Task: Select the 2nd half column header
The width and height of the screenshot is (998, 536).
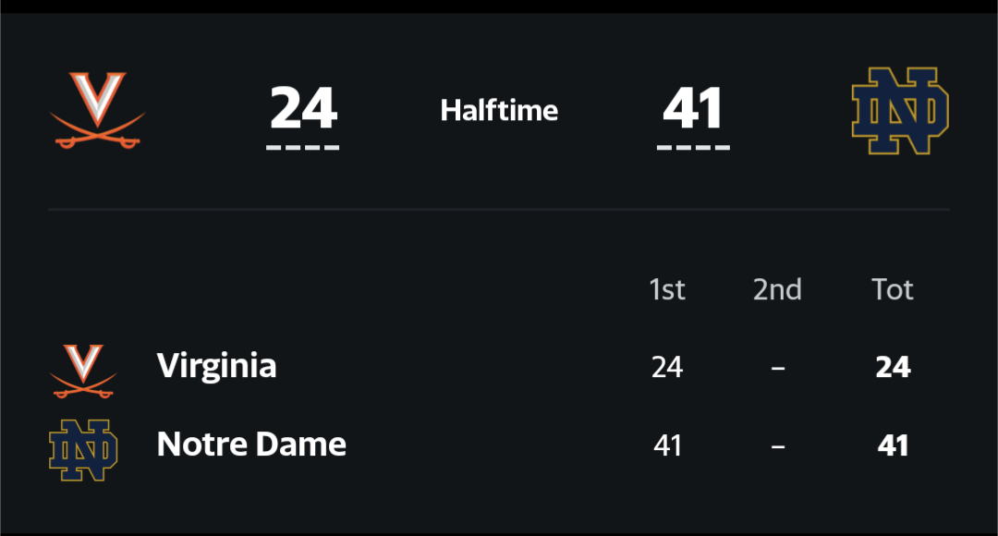Action: coord(777,290)
